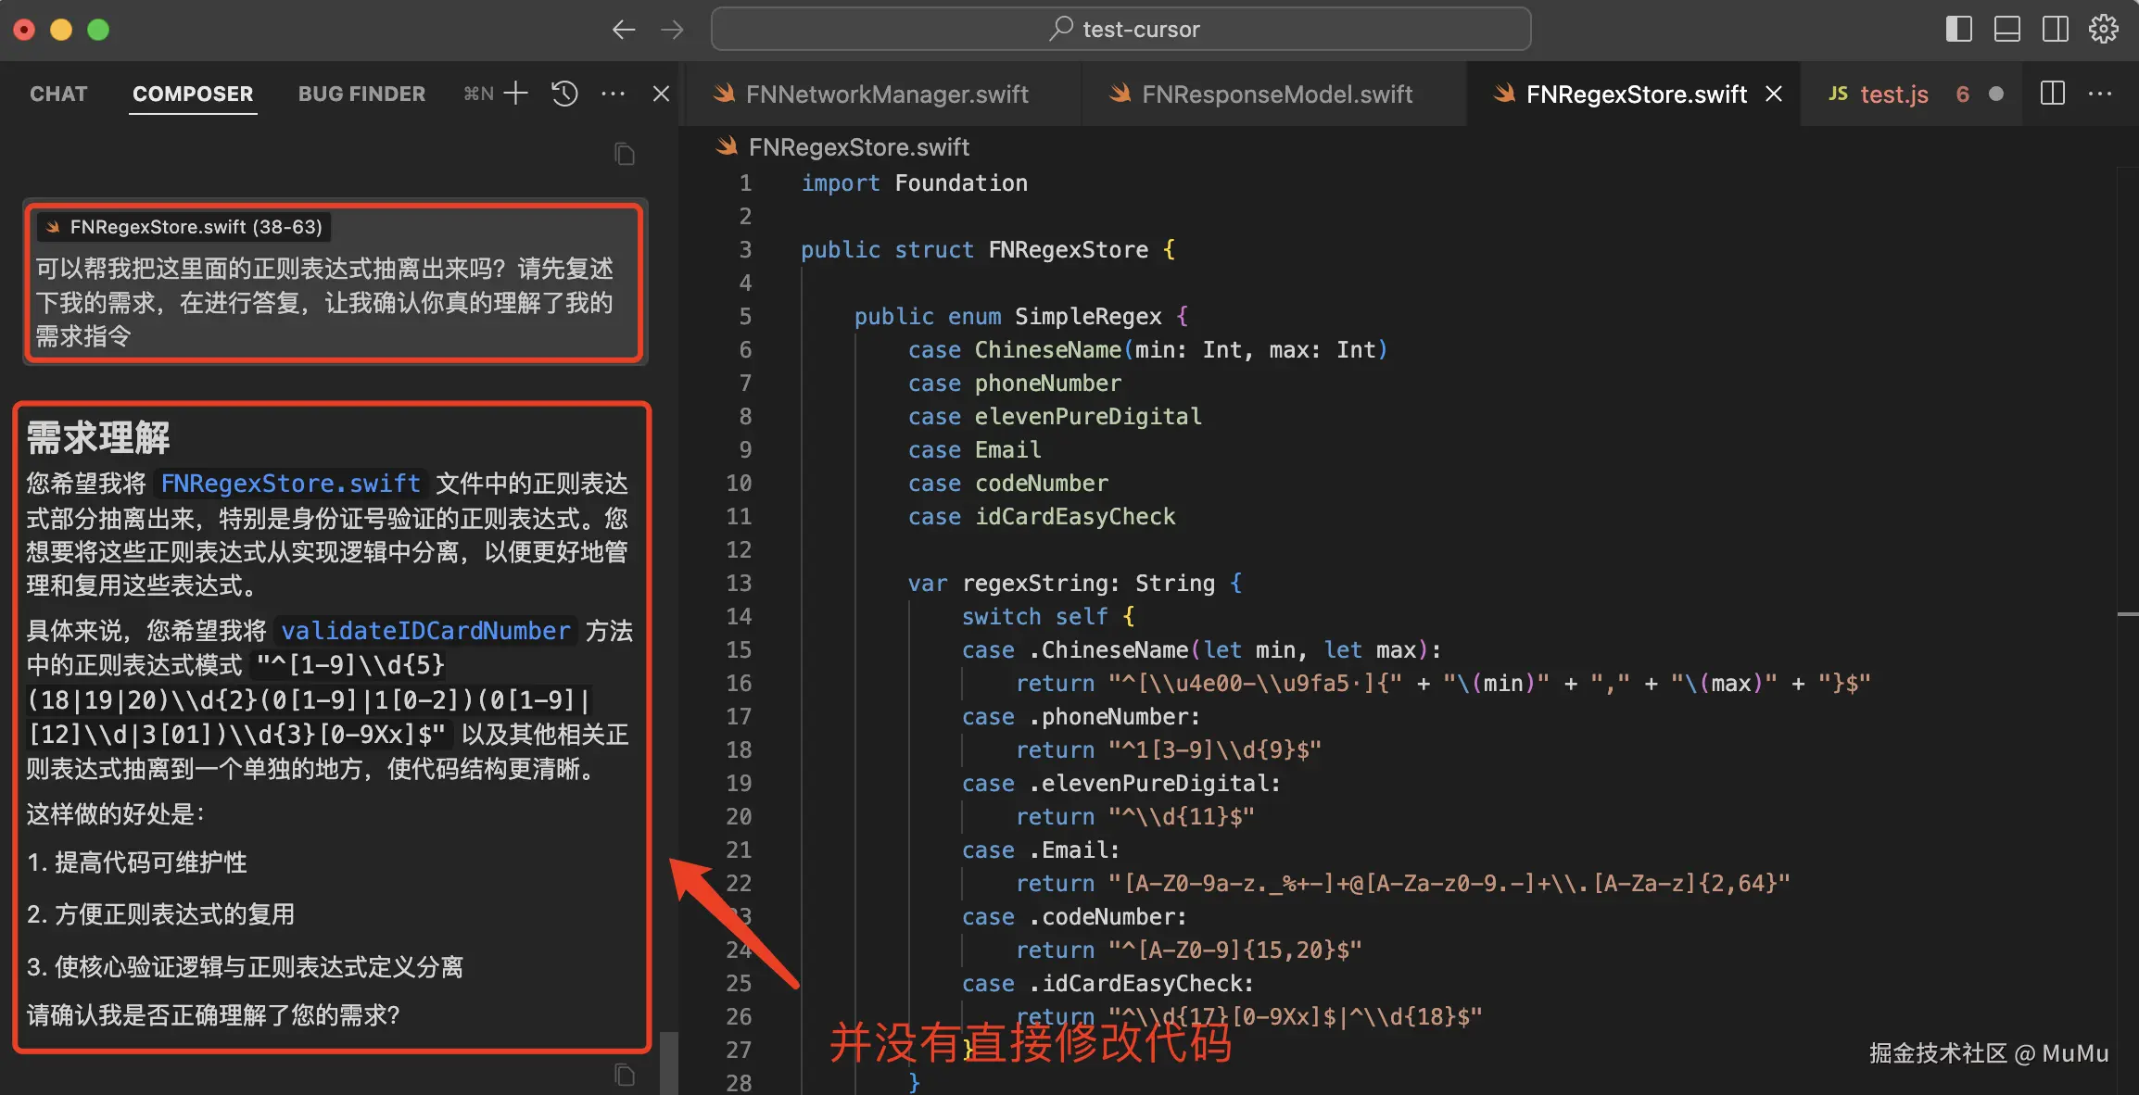This screenshot has width=2139, height=1095.
Task: Click FNRegexStore.swift link in response
Action: pyautogui.click(x=290, y=484)
